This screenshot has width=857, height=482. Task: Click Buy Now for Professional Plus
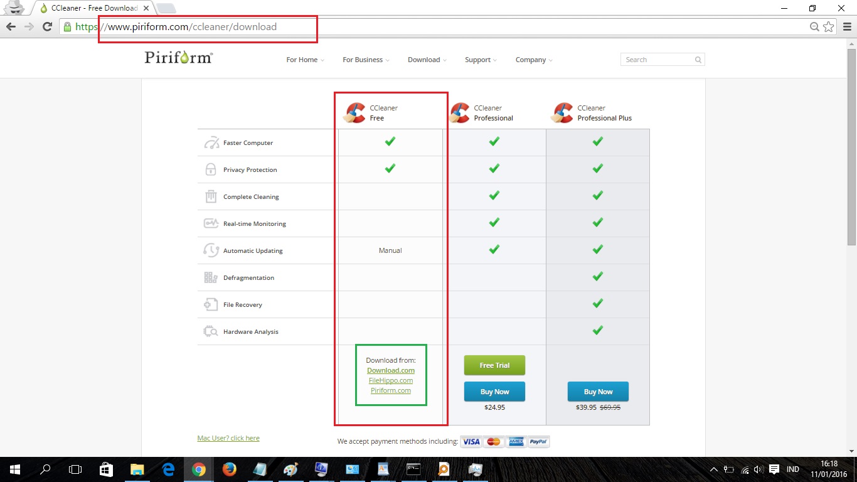598,392
